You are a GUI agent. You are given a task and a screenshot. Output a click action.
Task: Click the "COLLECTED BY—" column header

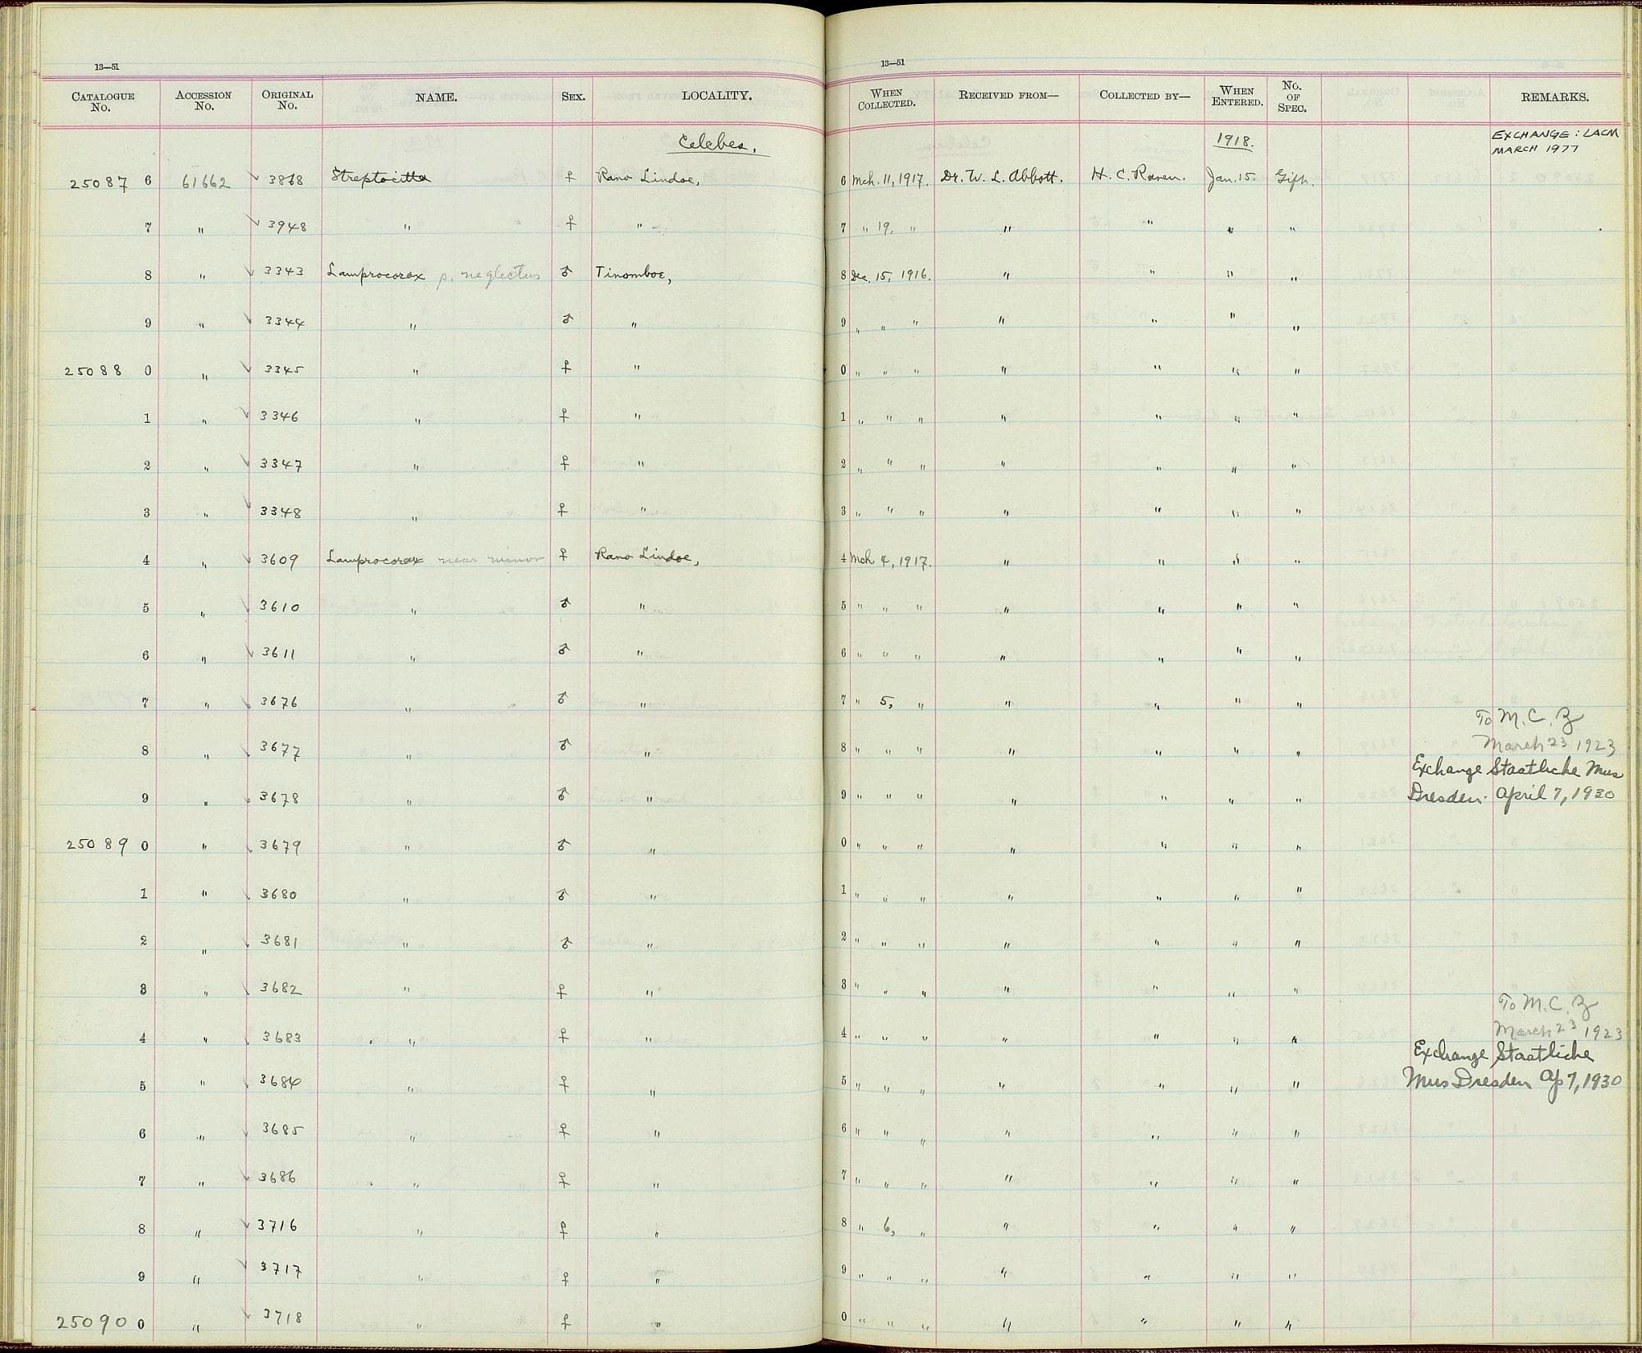pos(1144,95)
